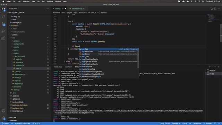
Task: Open the Extensions view
Action: click(3, 38)
